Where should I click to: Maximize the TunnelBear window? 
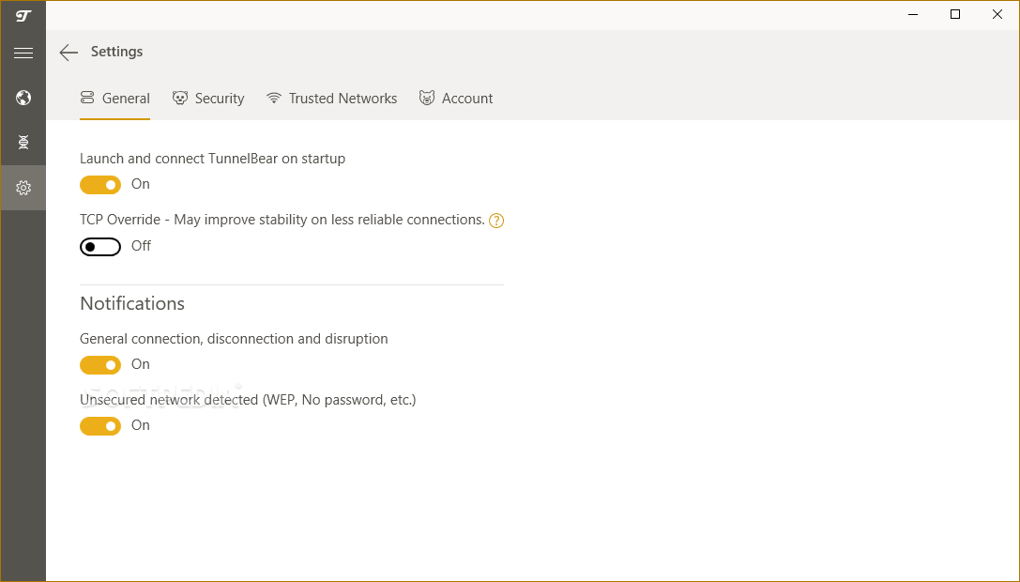pos(955,14)
